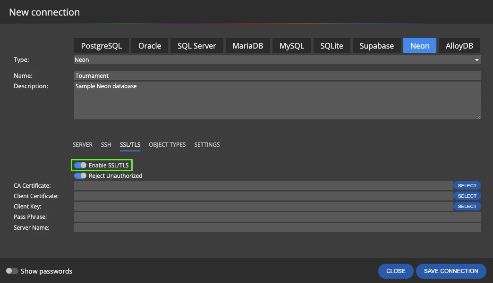Click the CLOSE button

(396, 271)
